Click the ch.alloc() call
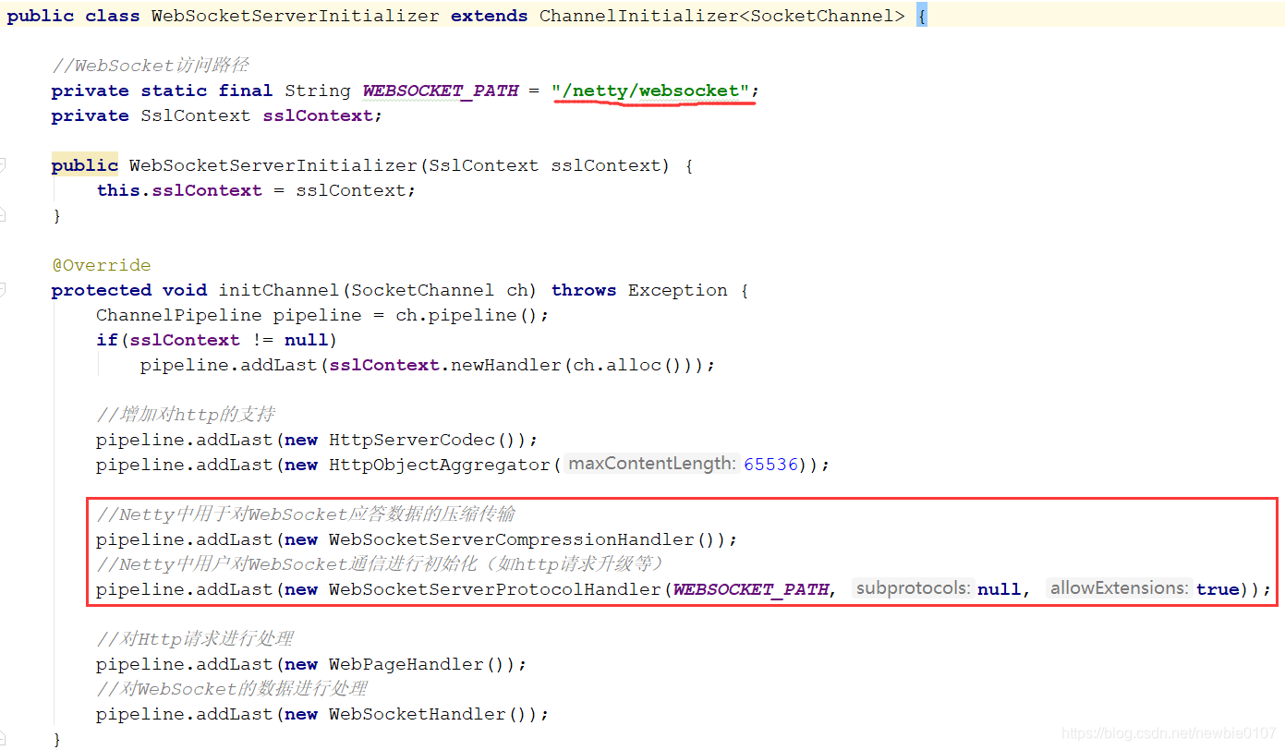Screen dimensions: 1285x750 pyautogui.click(x=628, y=365)
